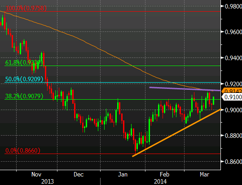242x185 pixels.
Task: Click the 50.0%(0.9209) Fibonacci label
Action: pos(24,79)
